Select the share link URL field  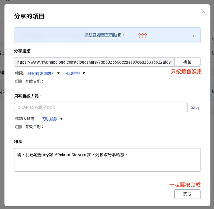(94, 62)
